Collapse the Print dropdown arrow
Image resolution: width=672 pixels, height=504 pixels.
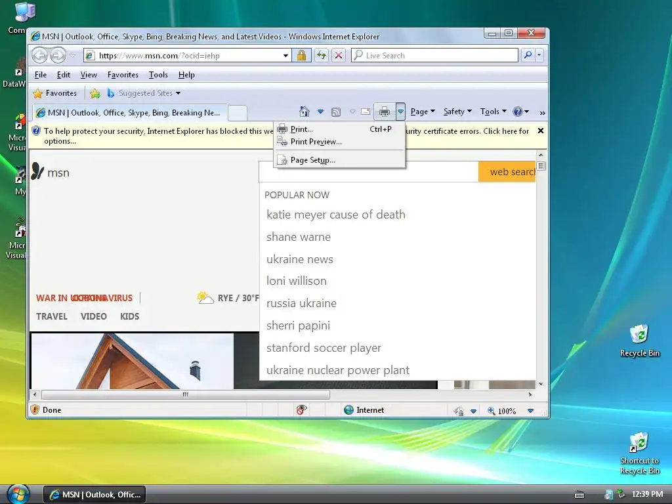point(400,112)
